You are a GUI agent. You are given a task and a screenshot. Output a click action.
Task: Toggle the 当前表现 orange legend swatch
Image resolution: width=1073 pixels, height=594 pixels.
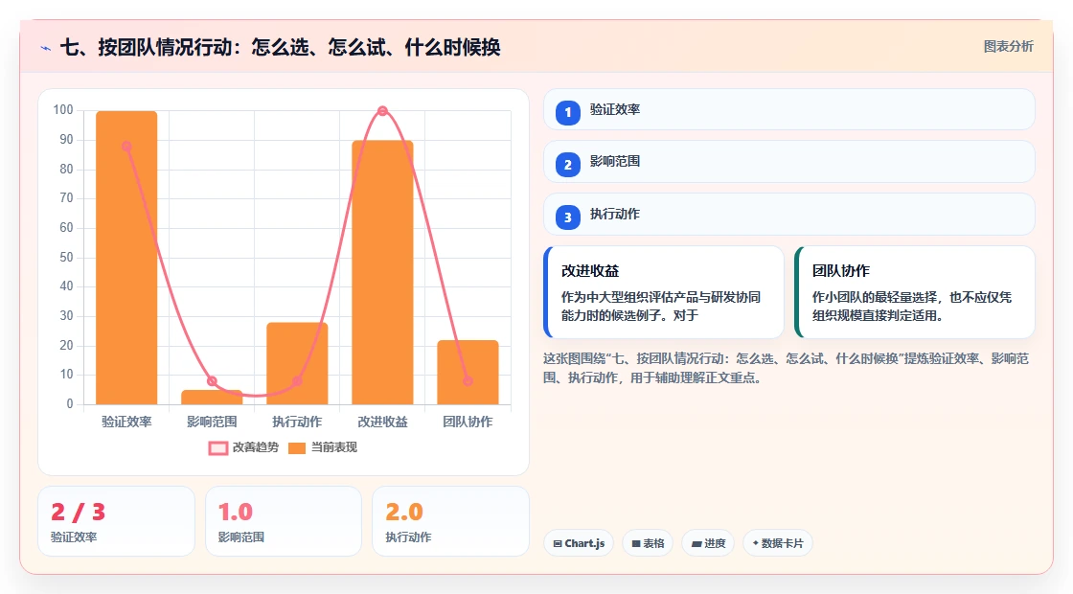[297, 448]
